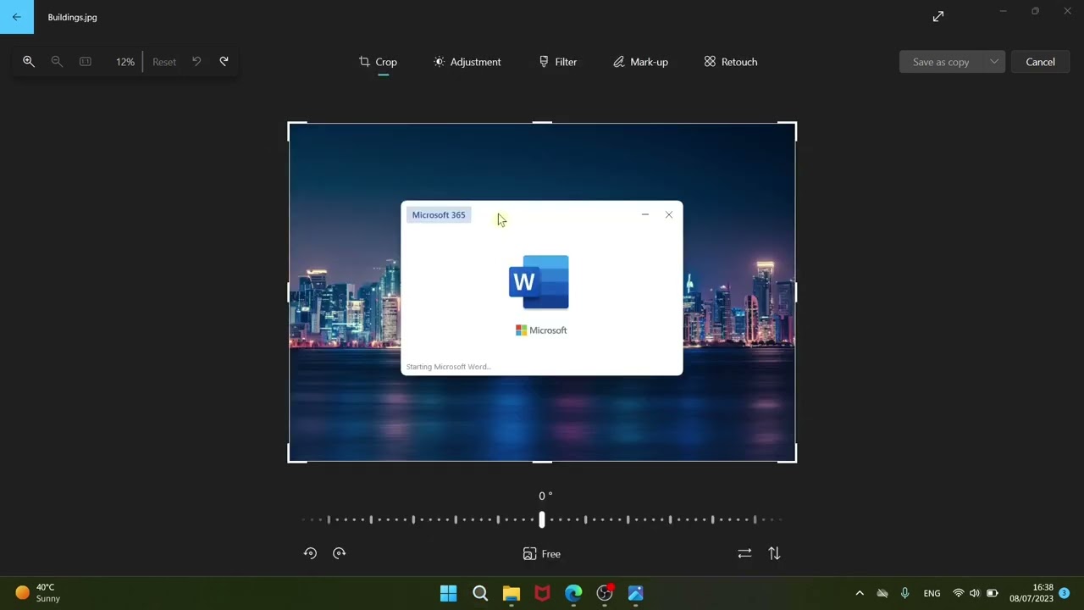The image size is (1084, 610).
Task: Go back with the arrow button
Action: click(x=16, y=17)
